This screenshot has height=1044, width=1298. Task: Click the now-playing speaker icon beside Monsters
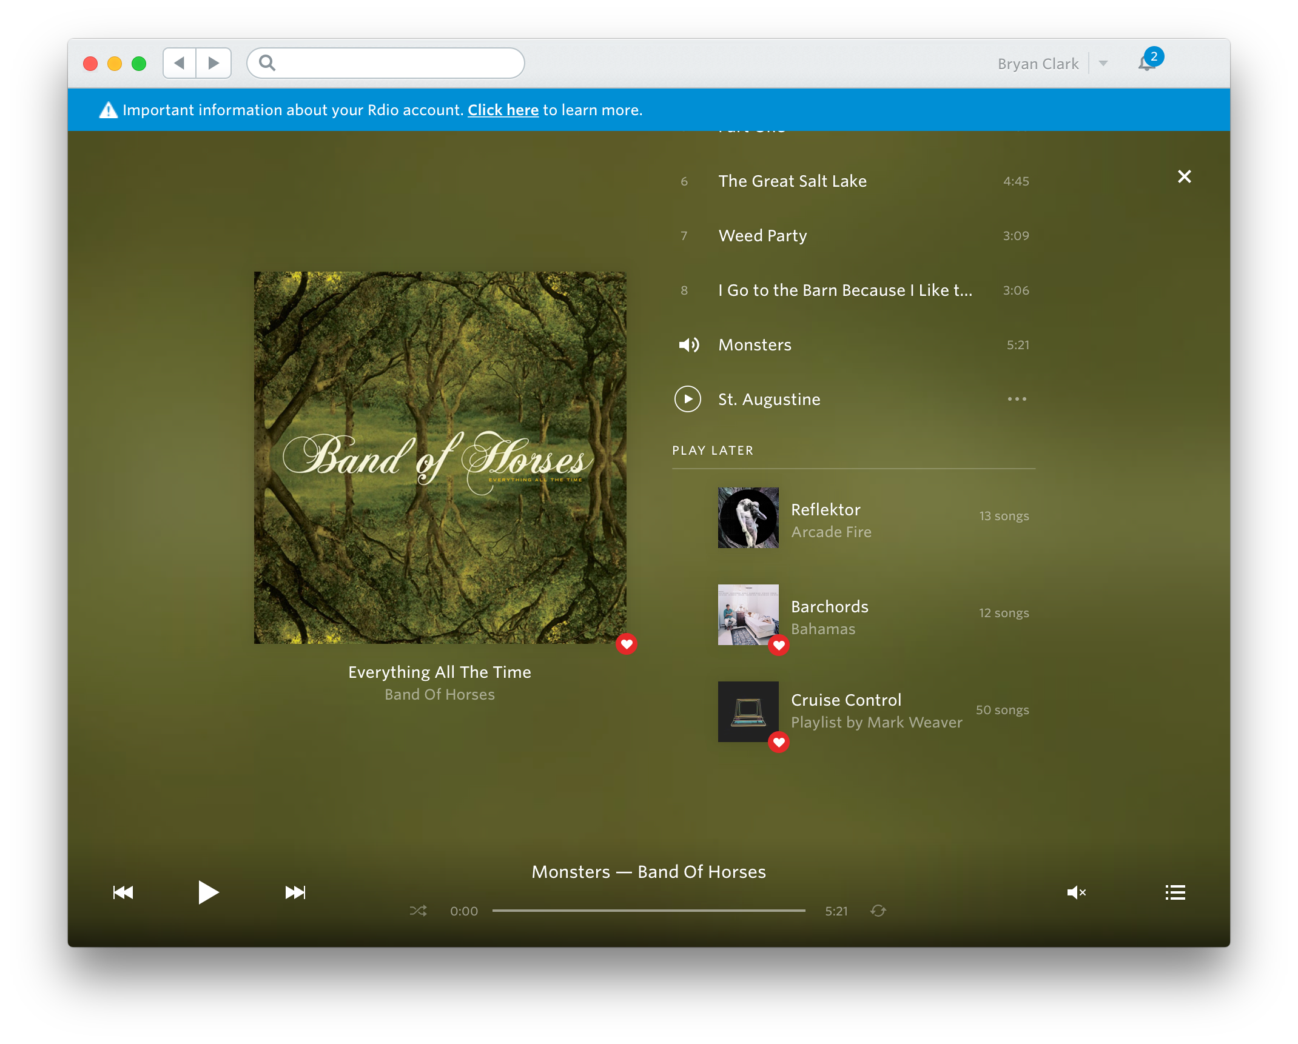688,345
